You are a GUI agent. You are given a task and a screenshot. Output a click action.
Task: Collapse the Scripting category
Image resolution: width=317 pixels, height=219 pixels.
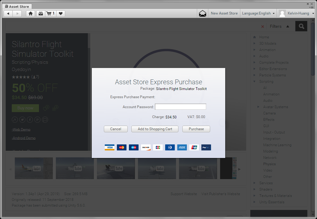tap(255, 81)
